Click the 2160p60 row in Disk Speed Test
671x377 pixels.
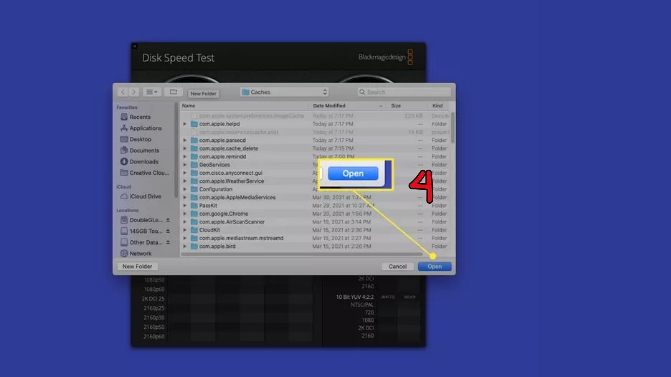(154, 337)
